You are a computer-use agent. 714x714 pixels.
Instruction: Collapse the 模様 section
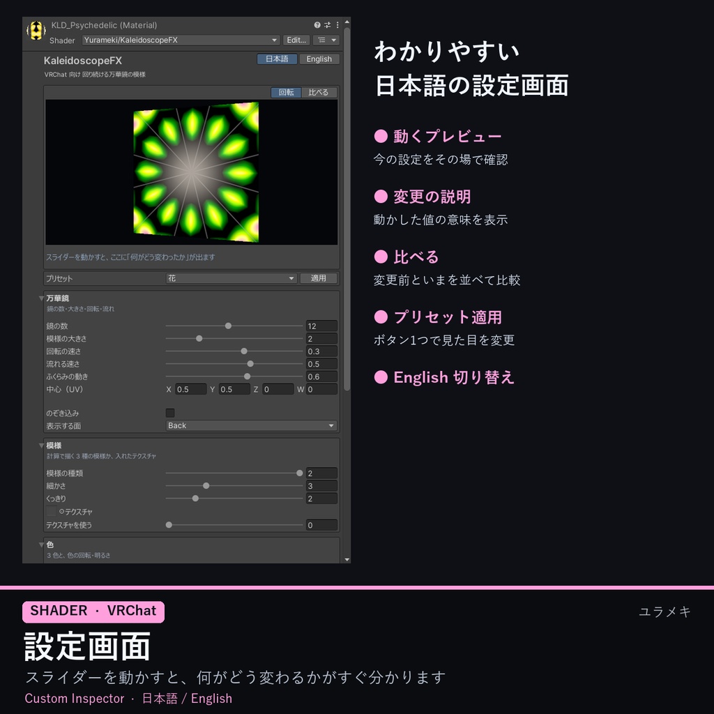[41, 446]
